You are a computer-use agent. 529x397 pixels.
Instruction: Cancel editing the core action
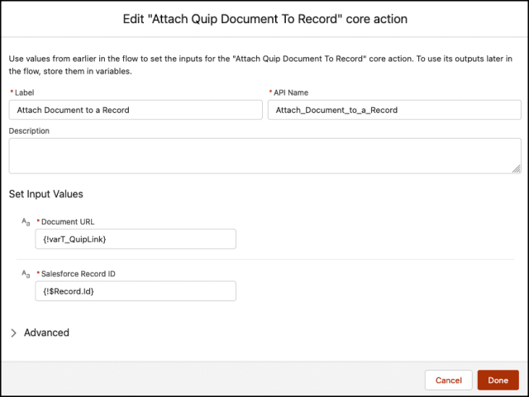pos(448,380)
